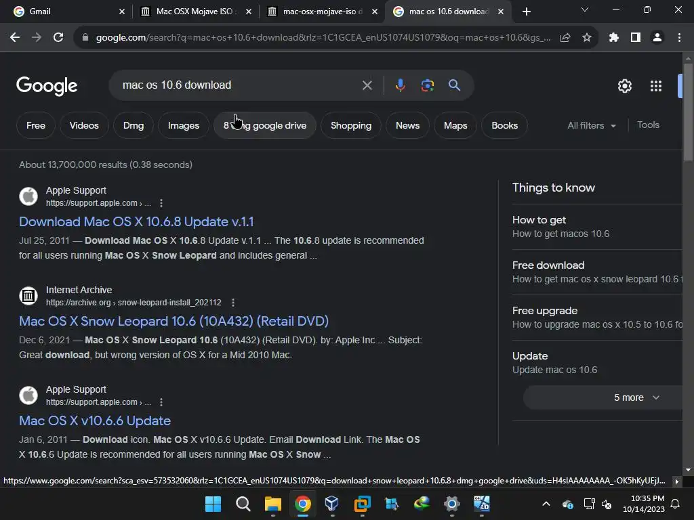Open Free upgrade topic

coord(597,318)
